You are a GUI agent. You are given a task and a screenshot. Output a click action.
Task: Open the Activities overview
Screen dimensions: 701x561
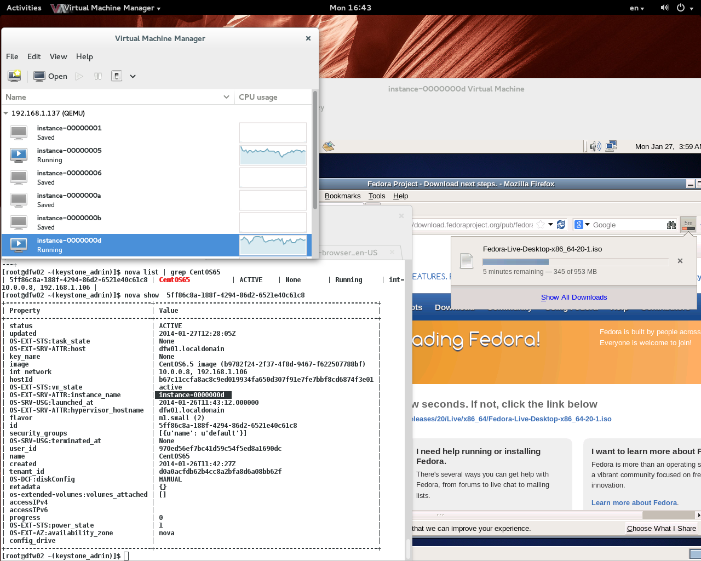(x=24, y=8)
